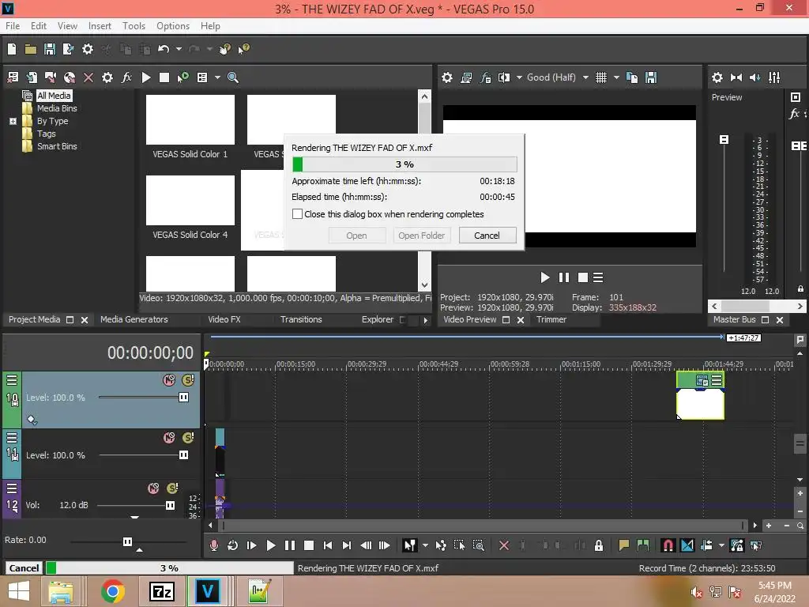The height and width of the screenshot is (607, 809).
Task: Toggle Enable Snapping magnet icon
Action: pos(668,545)
